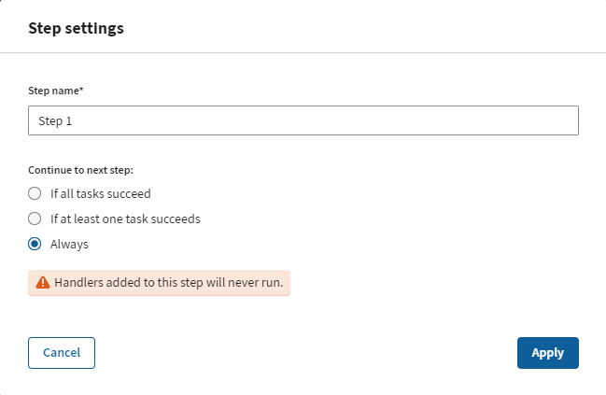Click the "Always" option label text

point(69,244)
